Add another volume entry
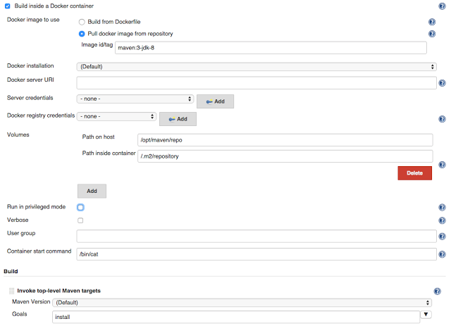The image size is (451, 326). 92,192
